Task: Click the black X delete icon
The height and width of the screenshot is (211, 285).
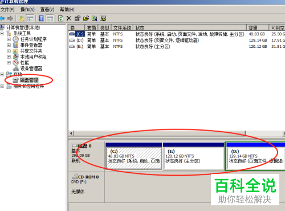Action: pos(69,18)
